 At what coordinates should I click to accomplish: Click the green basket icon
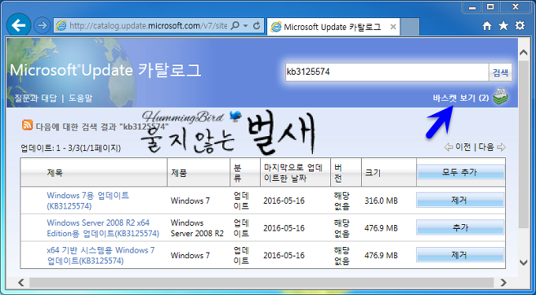point(501,97)
